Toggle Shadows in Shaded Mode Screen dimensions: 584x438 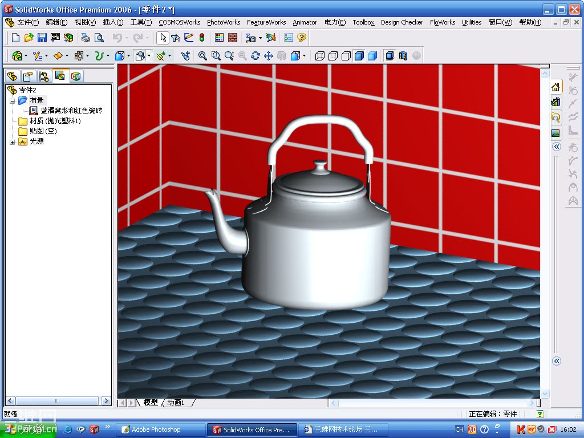390,56
